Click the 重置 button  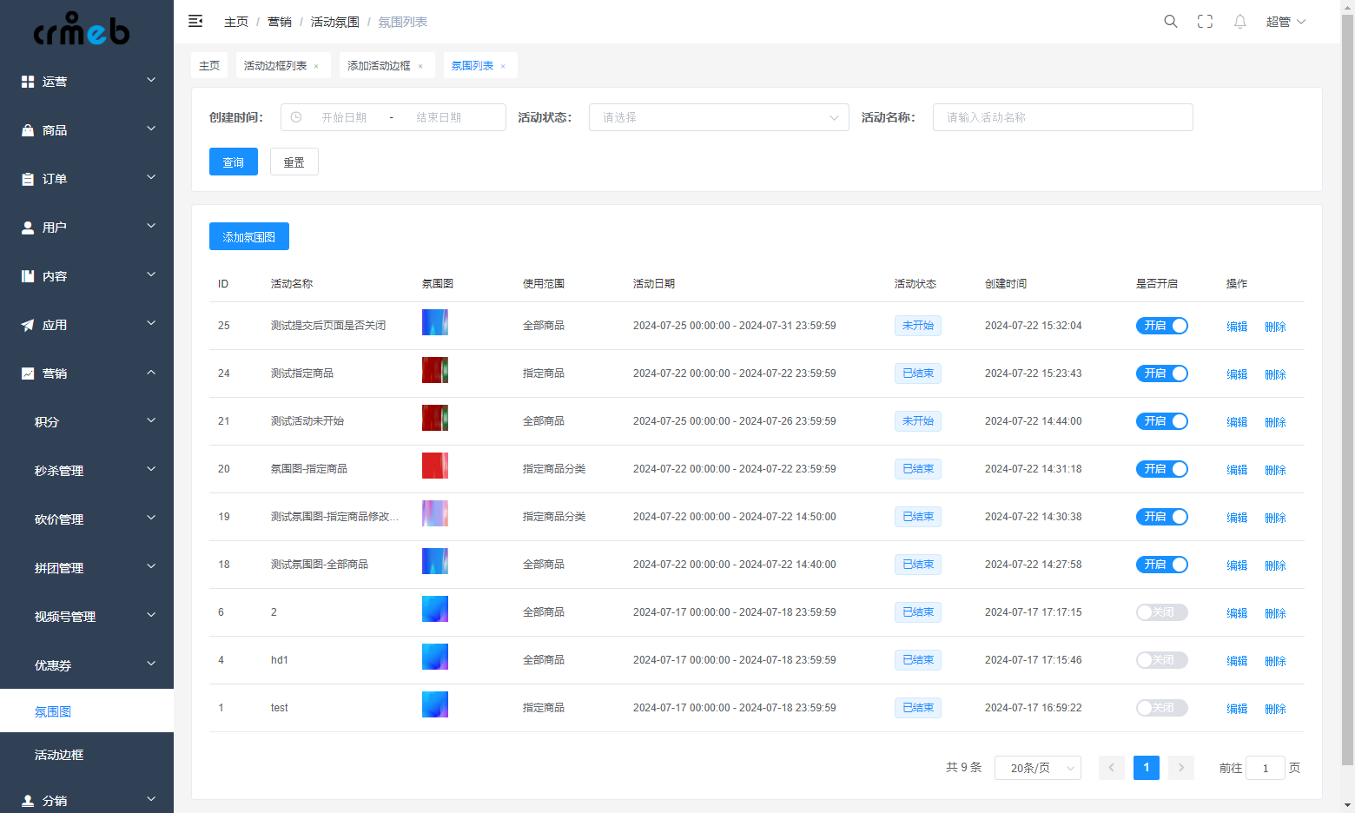294,162
